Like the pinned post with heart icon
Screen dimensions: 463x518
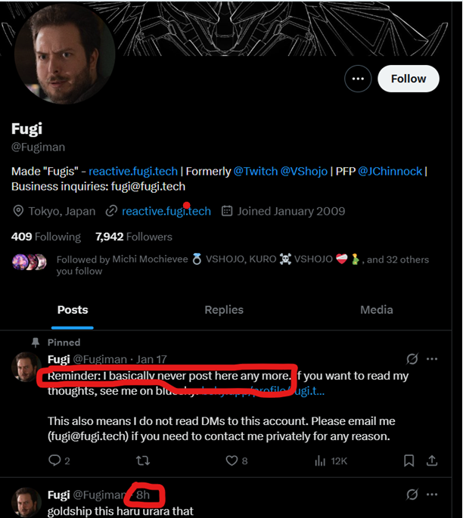pos(232,461)
